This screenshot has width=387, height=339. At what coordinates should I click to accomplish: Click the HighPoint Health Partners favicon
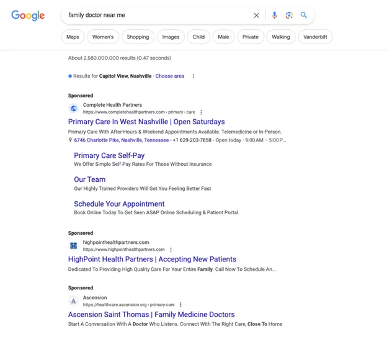[74, 246]
